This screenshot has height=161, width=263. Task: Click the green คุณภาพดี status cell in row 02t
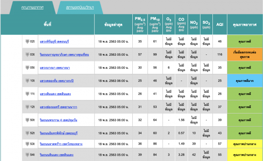click(245, 41)
